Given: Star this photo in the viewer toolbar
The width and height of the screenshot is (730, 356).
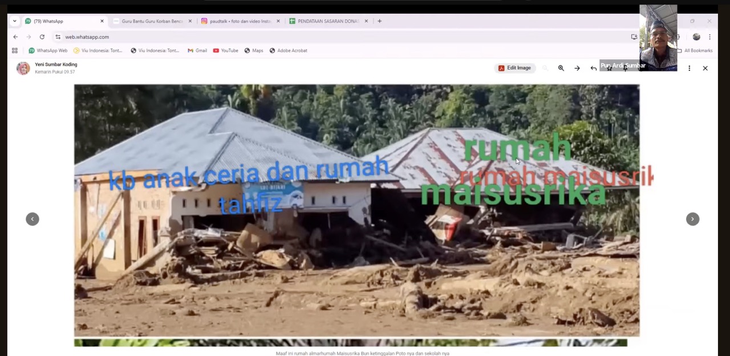Looking at the screenshot, I should [x=609, y=68].
